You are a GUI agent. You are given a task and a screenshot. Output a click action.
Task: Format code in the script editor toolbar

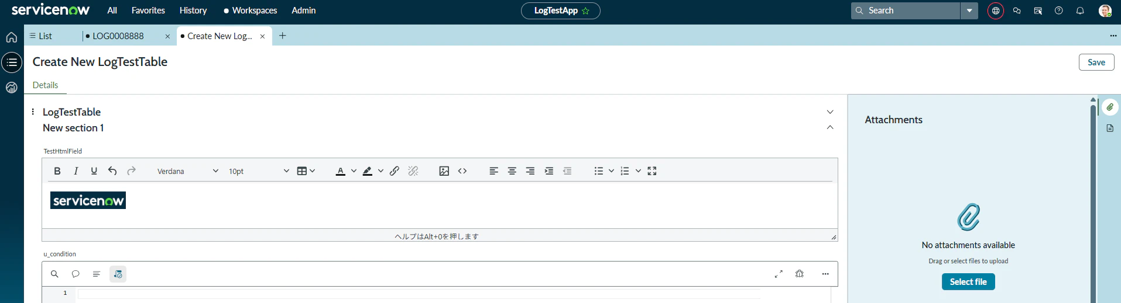click(x=97, y=274)
